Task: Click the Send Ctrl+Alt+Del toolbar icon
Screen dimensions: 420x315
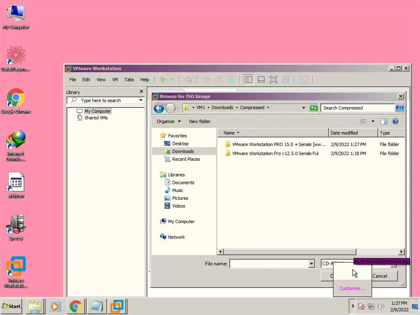Action: [x=188, y=80]
